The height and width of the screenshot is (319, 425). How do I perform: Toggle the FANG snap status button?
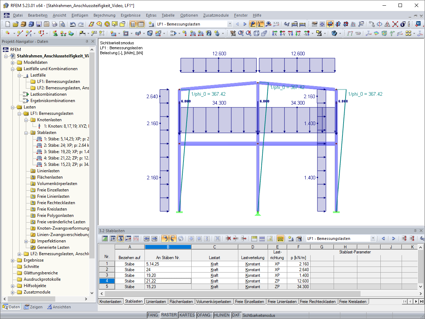coord(153,315)
